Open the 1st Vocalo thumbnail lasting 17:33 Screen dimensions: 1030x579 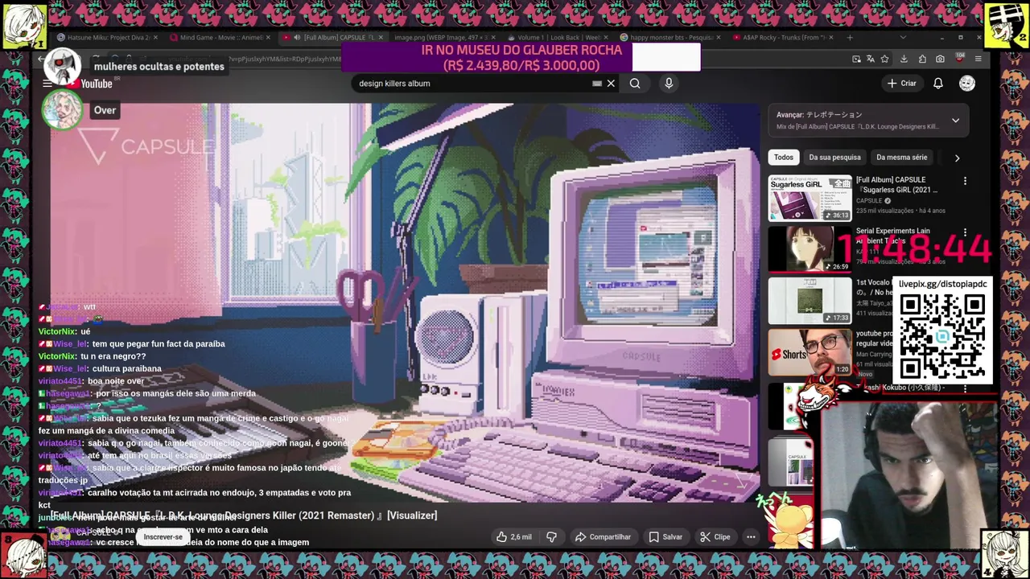click(x=810, y=301)
